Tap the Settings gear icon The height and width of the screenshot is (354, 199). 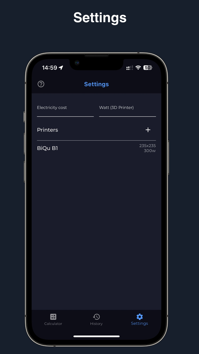pyautogui.click(x=140, y=317)
